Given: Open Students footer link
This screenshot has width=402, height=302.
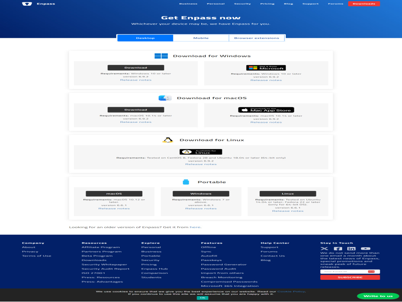Looking at the screenshot, I should pos(151,277).
